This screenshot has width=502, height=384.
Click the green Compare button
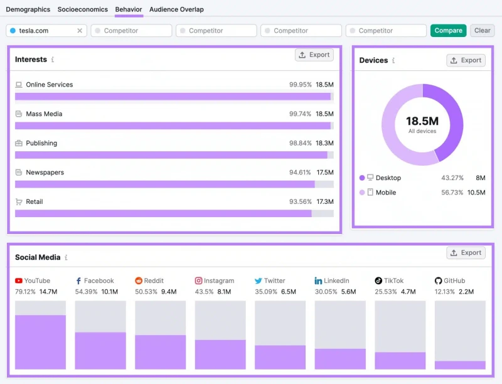(448, 30)
